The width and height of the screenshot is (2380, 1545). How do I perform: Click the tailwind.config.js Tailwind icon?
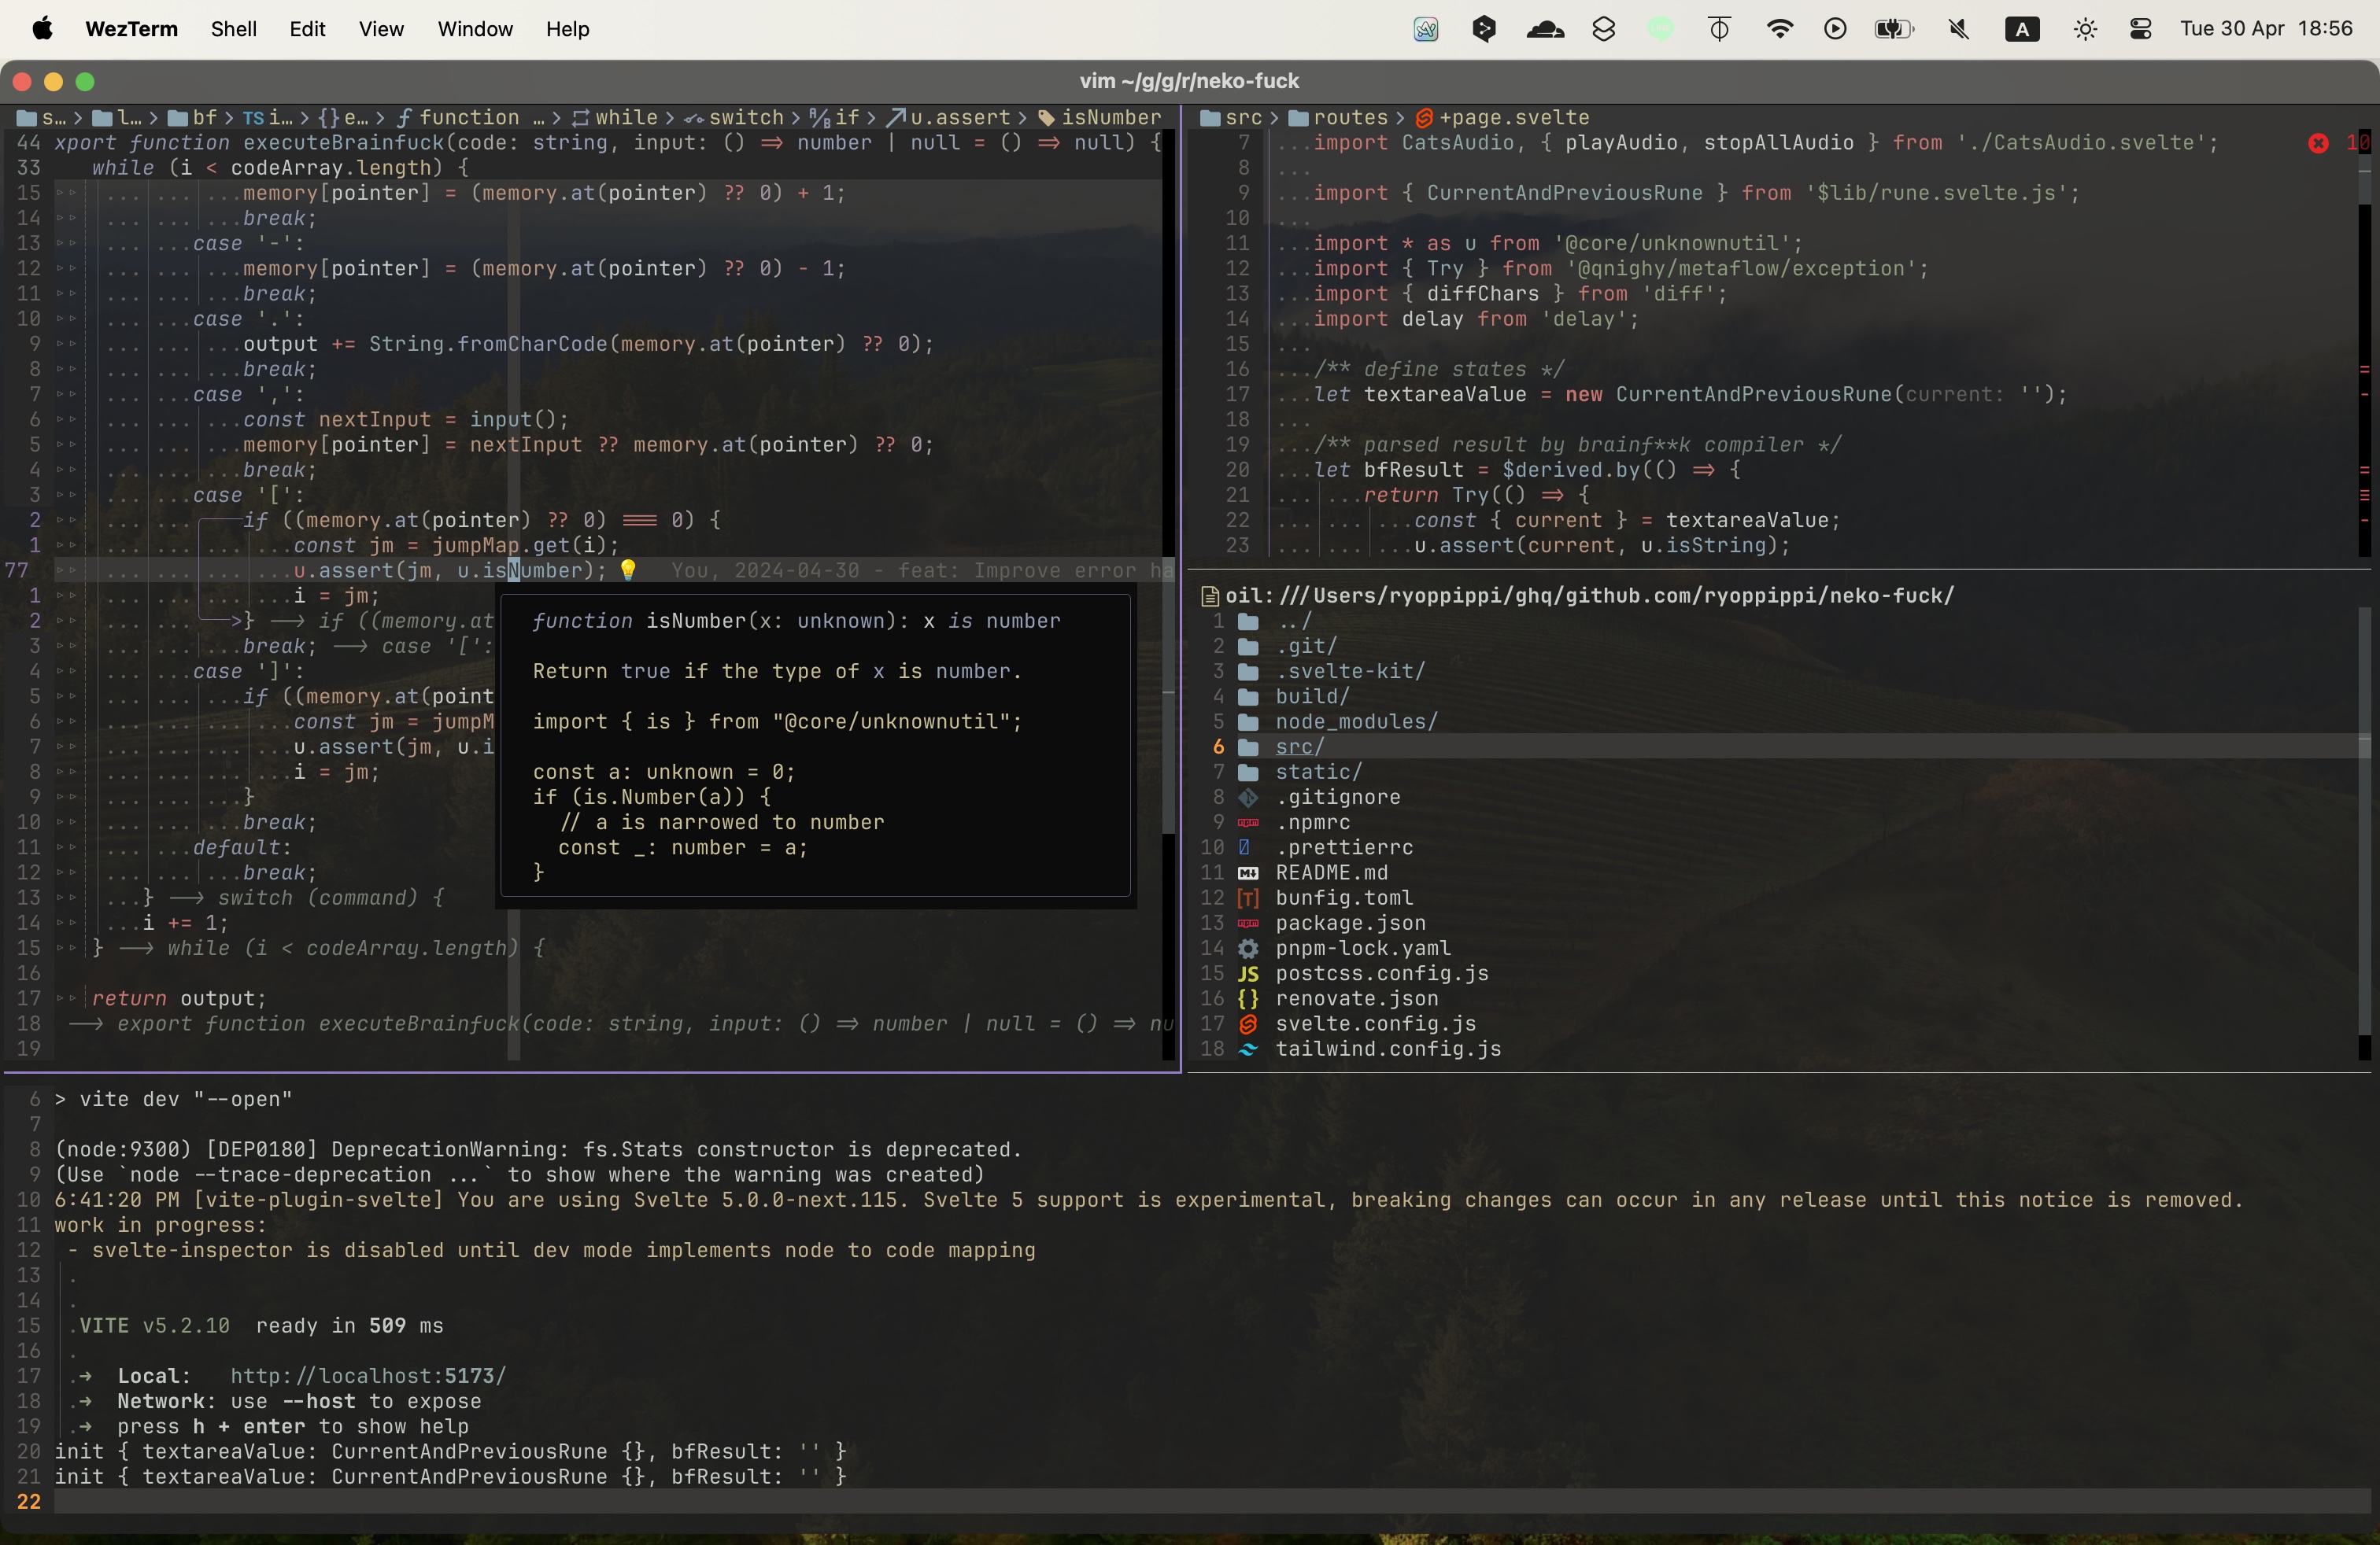(x=1248, y=1049)
